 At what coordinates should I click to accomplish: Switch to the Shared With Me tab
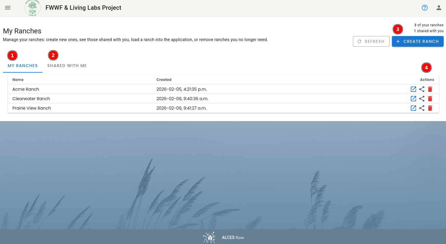tap(67, 66)
